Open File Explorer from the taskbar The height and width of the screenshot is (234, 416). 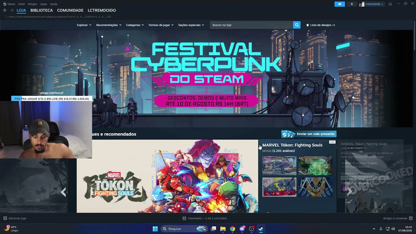(223, 229)
